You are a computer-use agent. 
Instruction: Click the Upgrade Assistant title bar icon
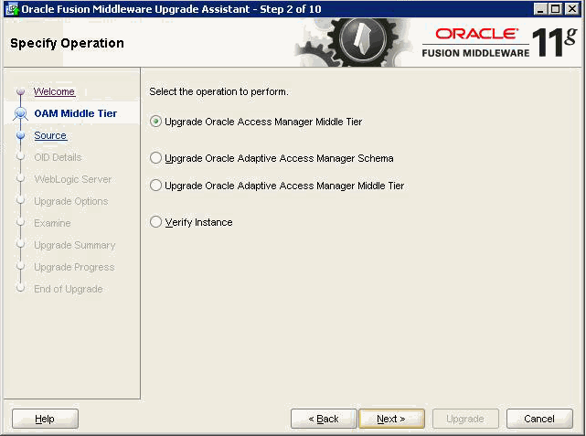(x=13, y=9)
